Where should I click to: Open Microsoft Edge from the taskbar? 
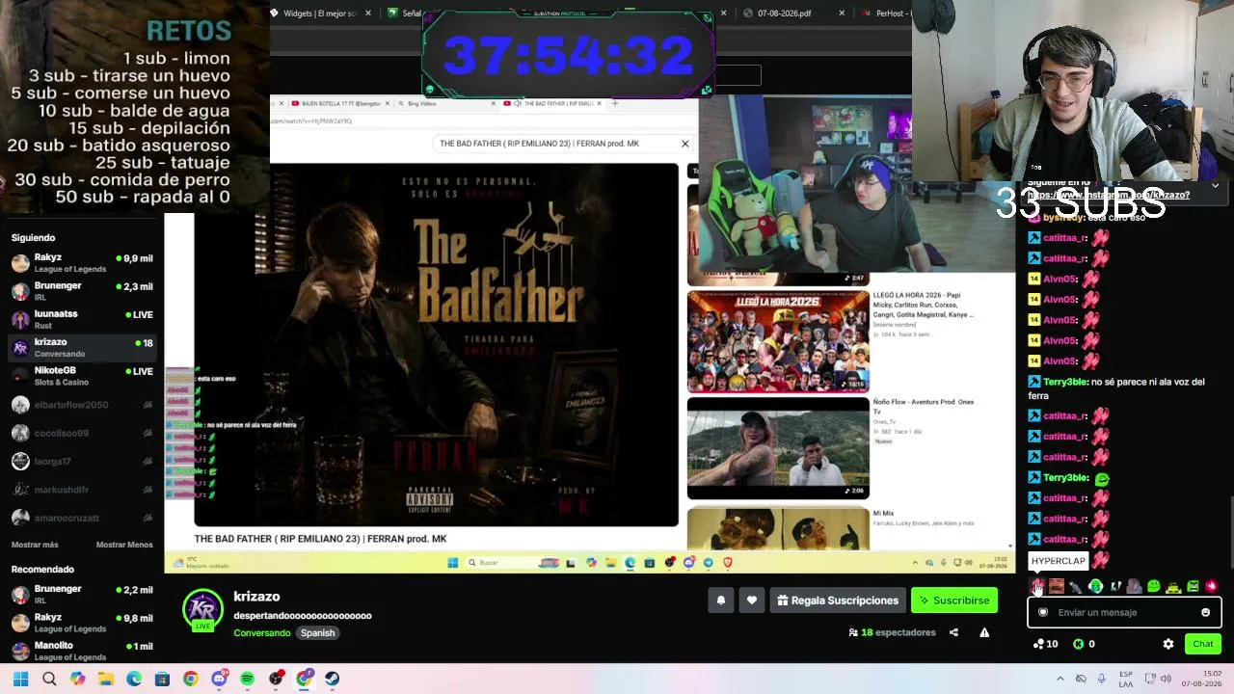click(134, 679)
